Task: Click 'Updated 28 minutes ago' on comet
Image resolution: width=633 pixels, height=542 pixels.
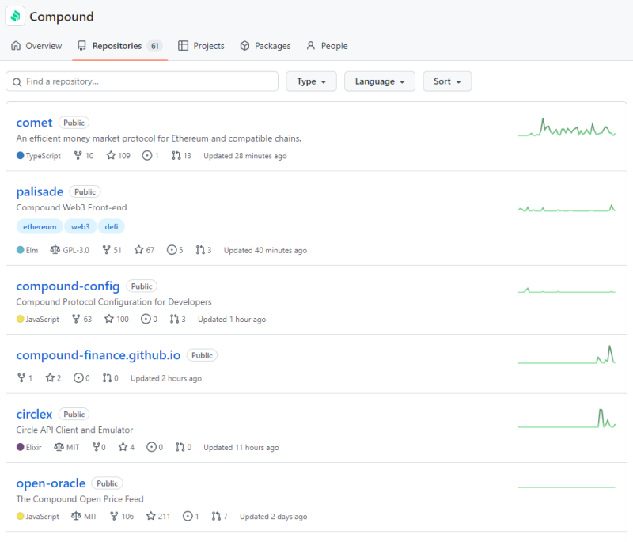Action: point(245,156)
